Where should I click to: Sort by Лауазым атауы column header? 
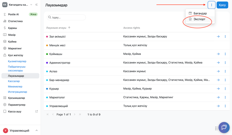[58, 28]
